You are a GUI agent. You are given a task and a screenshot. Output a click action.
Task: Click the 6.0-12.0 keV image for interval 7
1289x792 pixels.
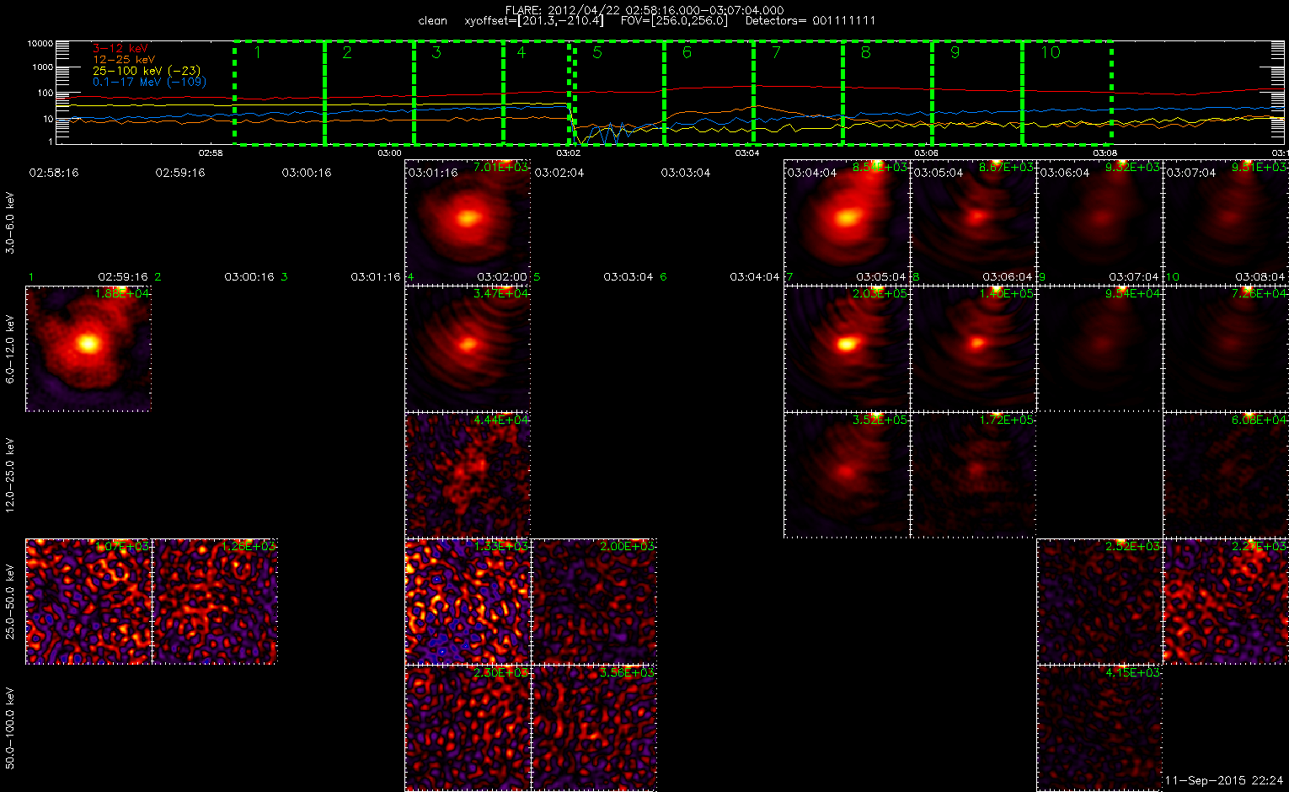pyautogui.click(x=847, y=349)
